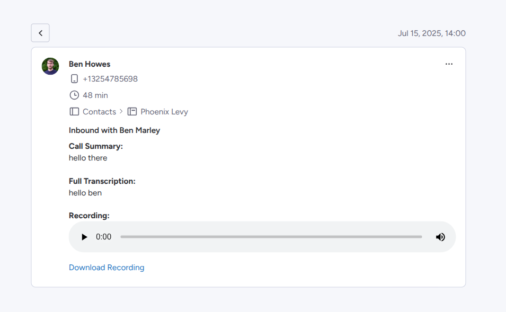Click the Full Transcription label

pos(102,181)
